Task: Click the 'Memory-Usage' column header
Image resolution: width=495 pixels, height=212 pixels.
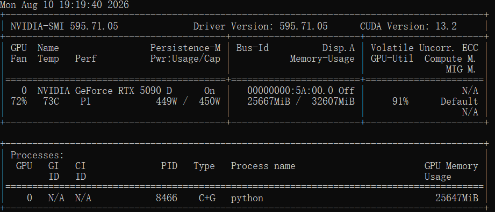Action: [322, 59]
